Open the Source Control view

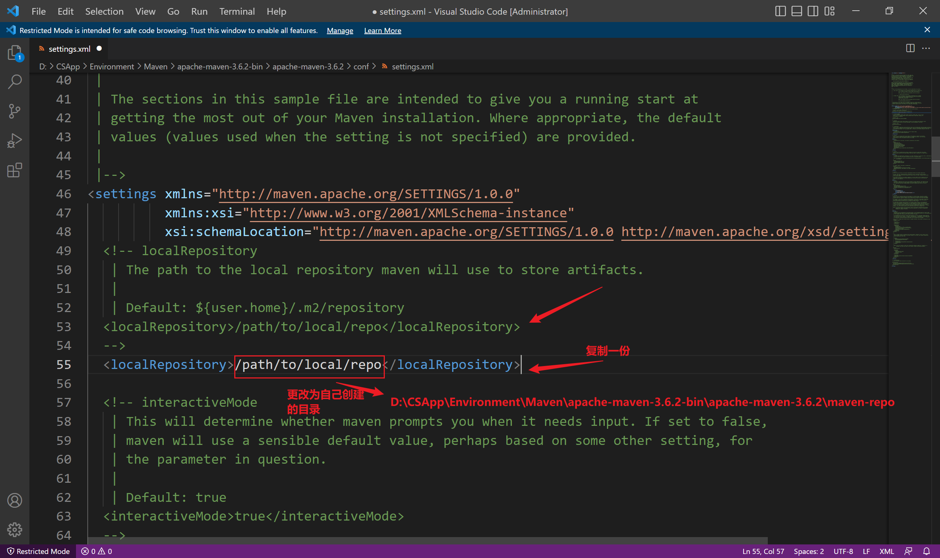pyautogui.click(x=15, y=111)
